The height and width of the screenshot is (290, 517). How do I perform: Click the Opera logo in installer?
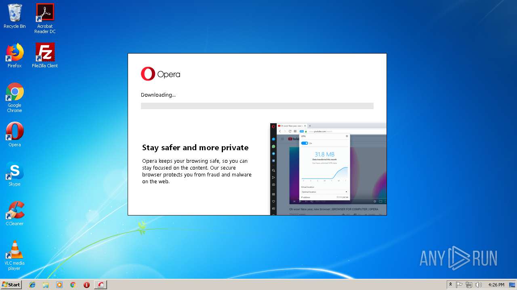(160, 74)
